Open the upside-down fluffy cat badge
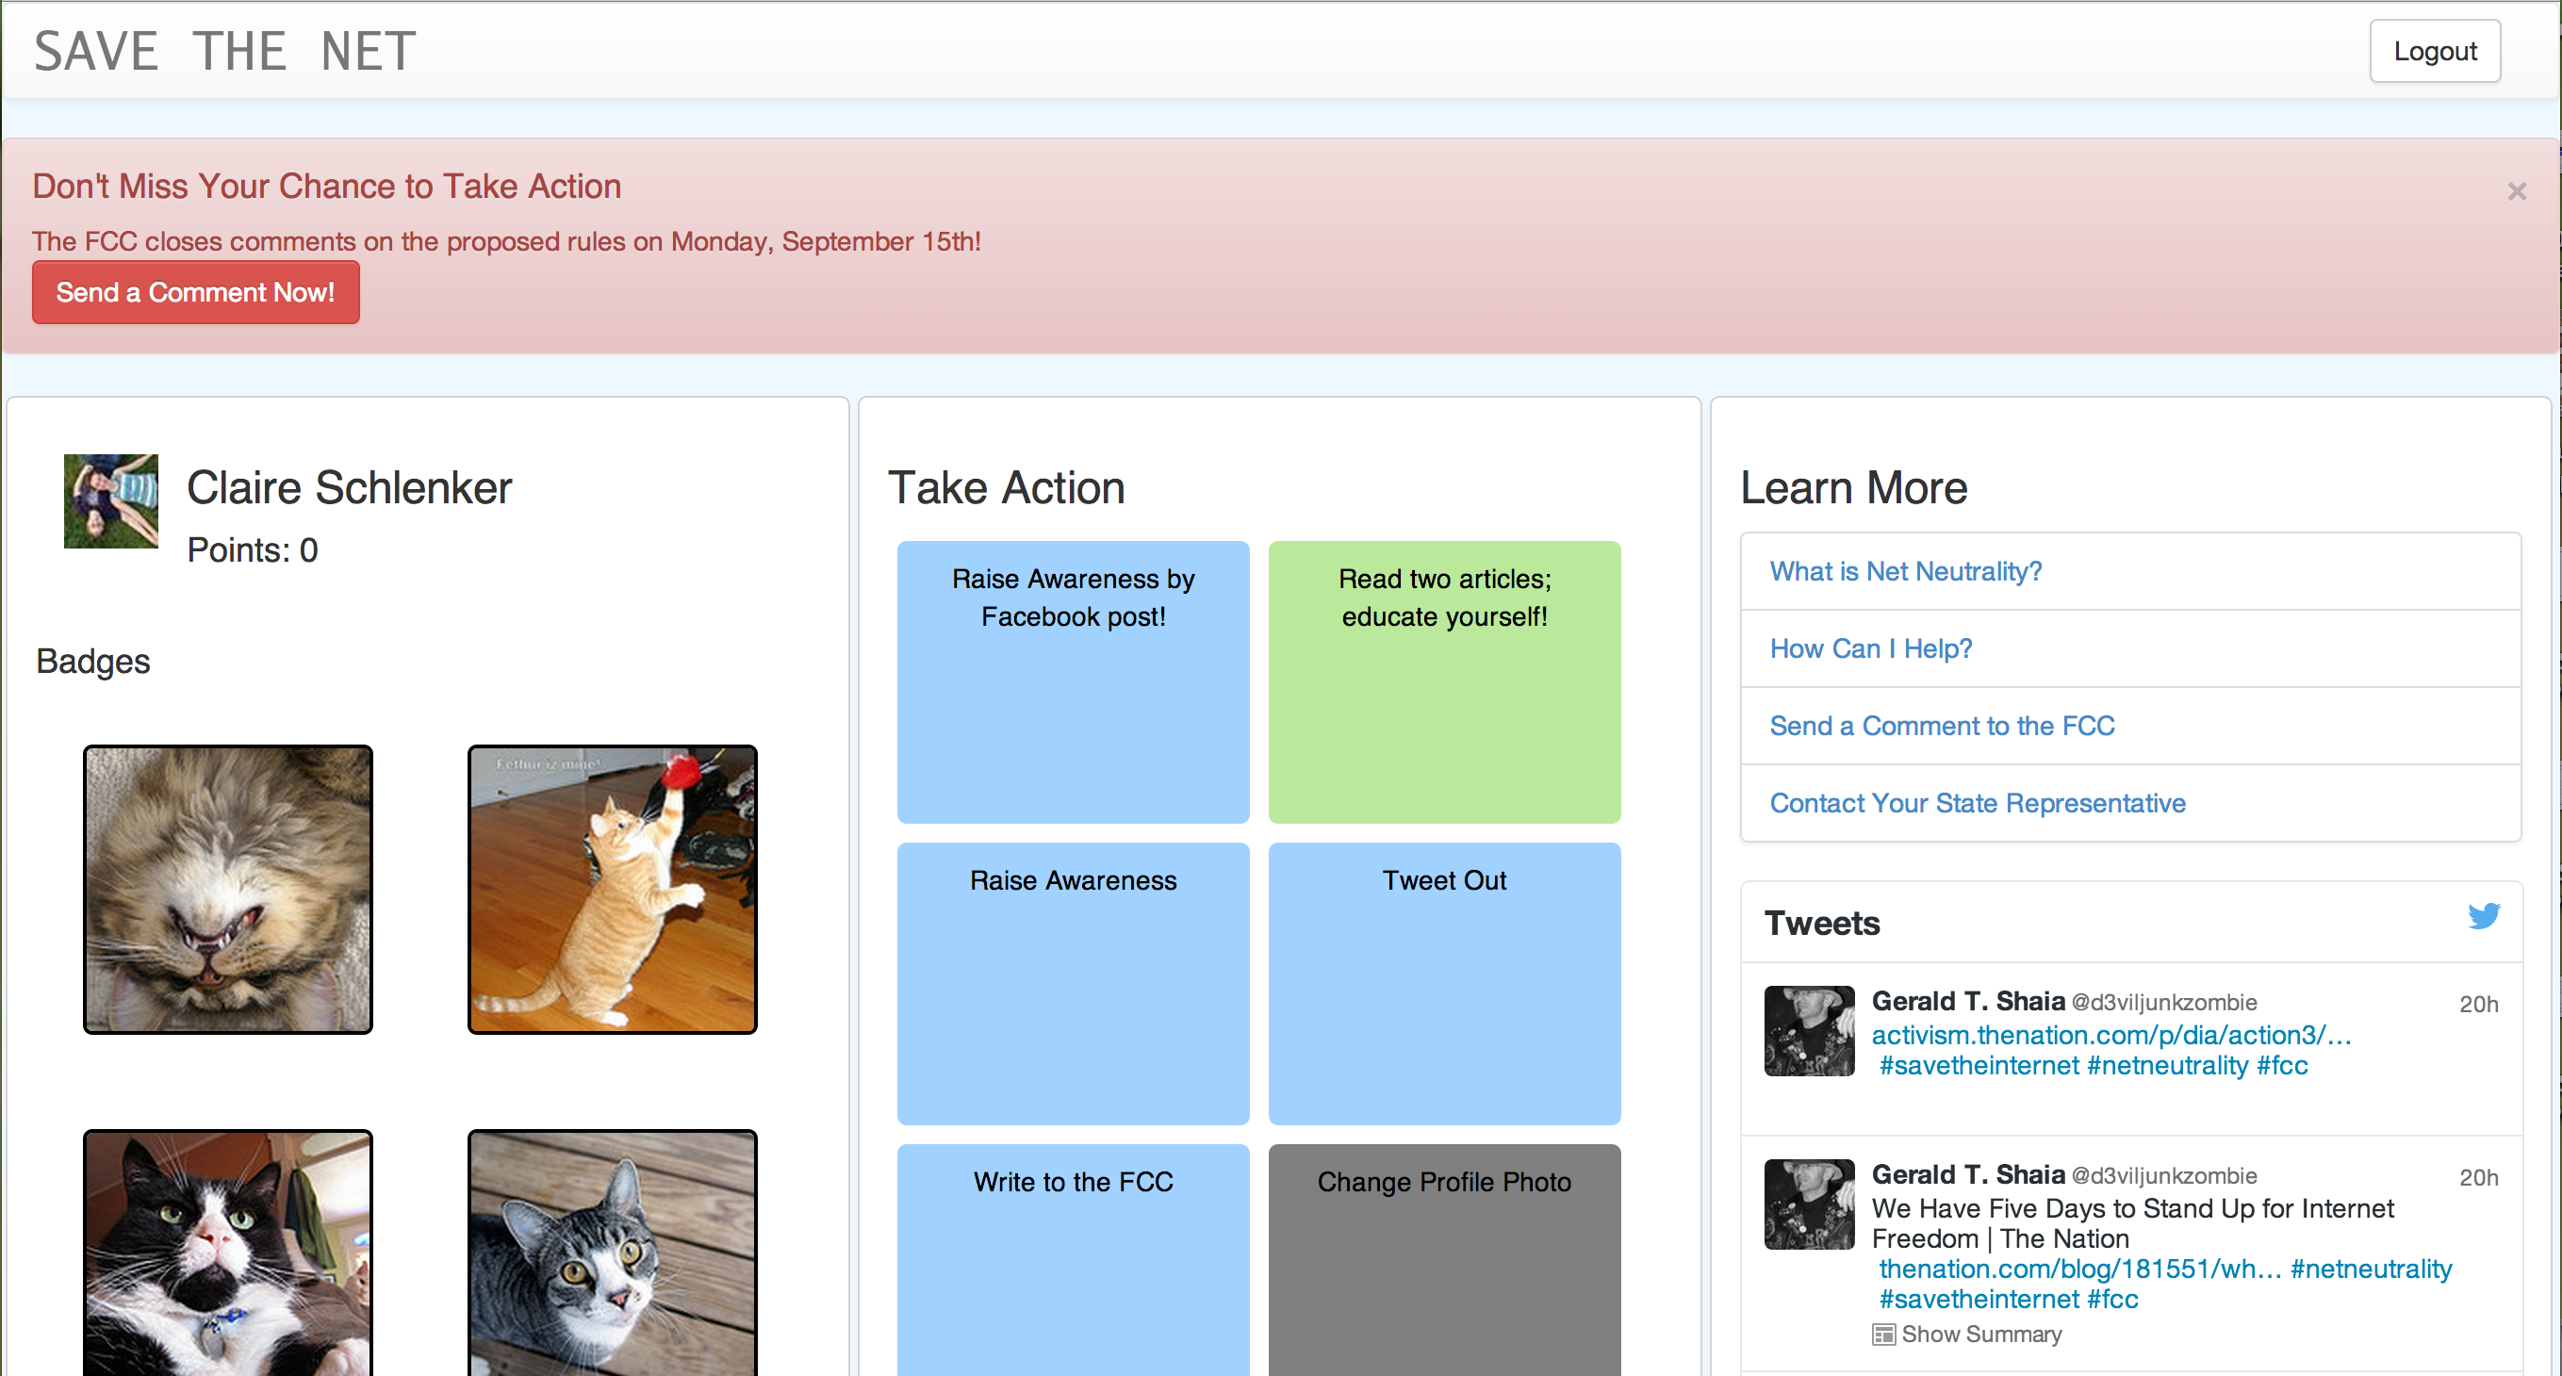Viewport: 2562px width, 1376px height. pyautogui.click(x=228, y=889)
